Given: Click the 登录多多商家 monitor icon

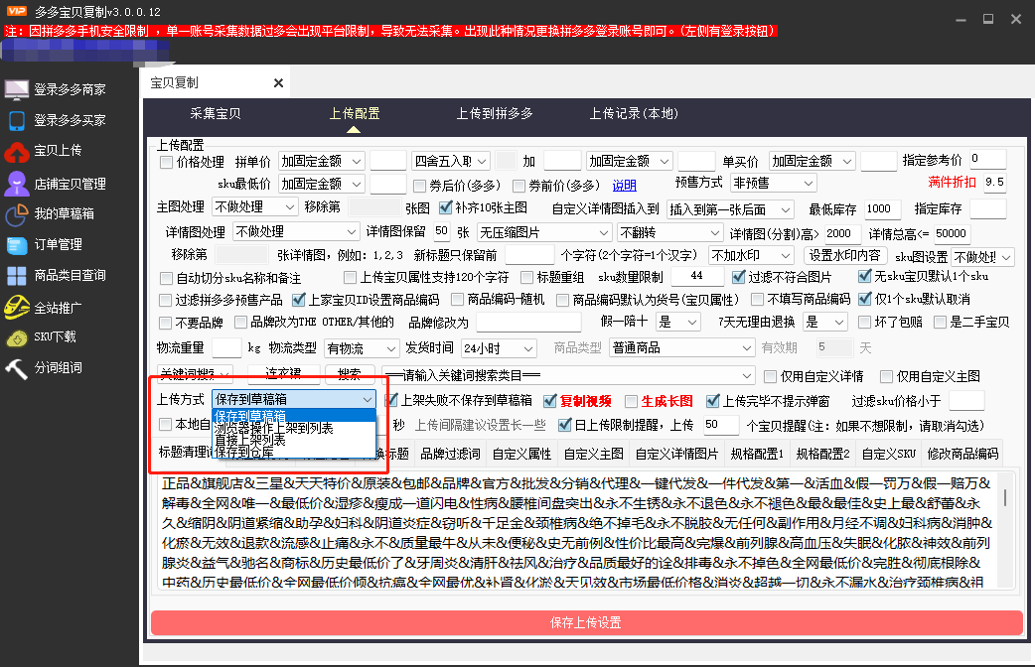Looking at the screenshot, I should point(17,89).
